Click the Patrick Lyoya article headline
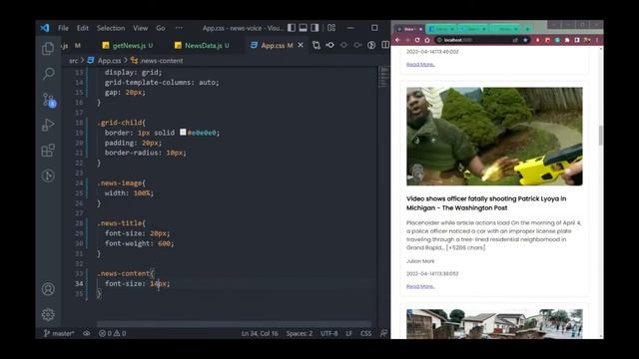The width and height of the screenshot is (639, 359). pyautogui.click(x=486, y=203)
